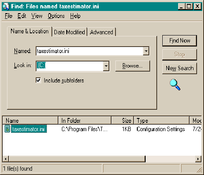
Task: Open the File menu
Action: click(x=8, y=16)
